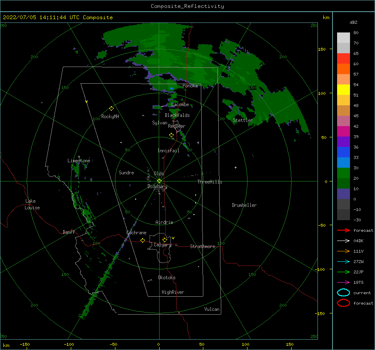Click the Lacombe town label
The image size is (375, 350).
pos(180,104)
